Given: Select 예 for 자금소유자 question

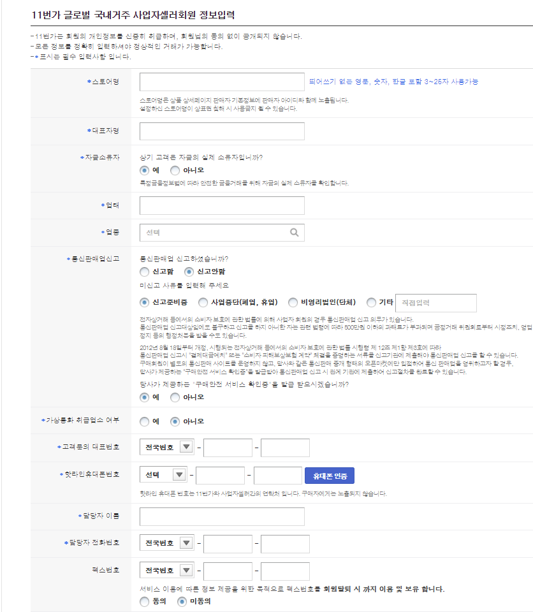Looking at the screenshot, I should (x=145, y=171).
